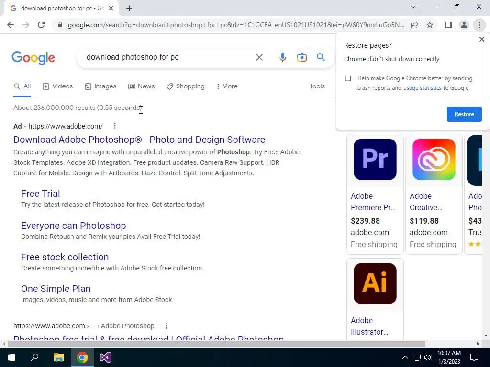Open Visual Studio from the taskbar
The height and width of the screenshot is (367, 490).
click(x=106, y=357)
